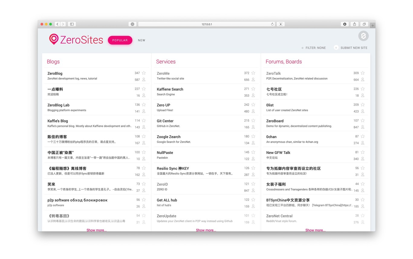Show Safari sidebar icon
Image resolution: width=413 pixels, height=259 pixels.
pos(72,24)
